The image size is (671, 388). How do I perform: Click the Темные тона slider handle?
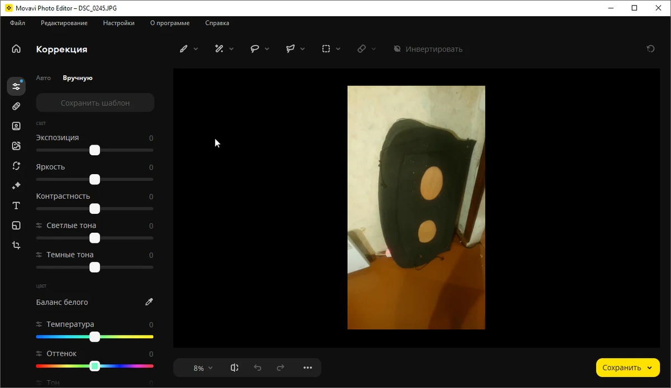94,267
